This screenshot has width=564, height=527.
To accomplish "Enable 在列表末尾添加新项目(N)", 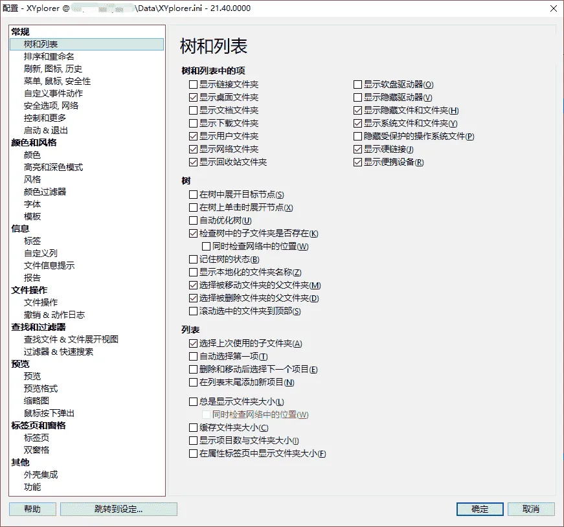I will pos(193,383).
